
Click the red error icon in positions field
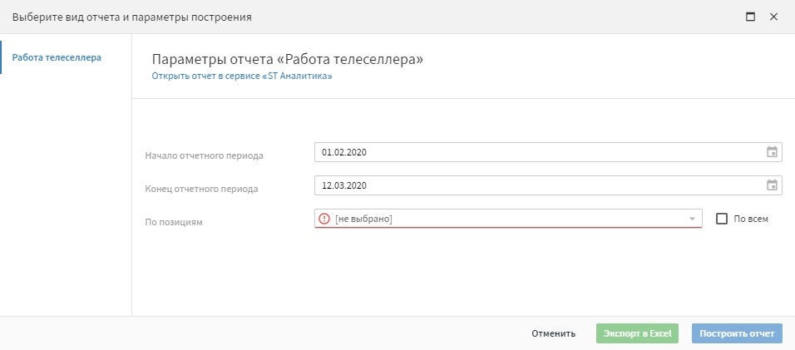324,219
